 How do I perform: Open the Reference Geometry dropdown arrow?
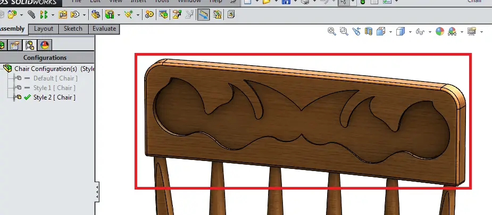(138, 15)
